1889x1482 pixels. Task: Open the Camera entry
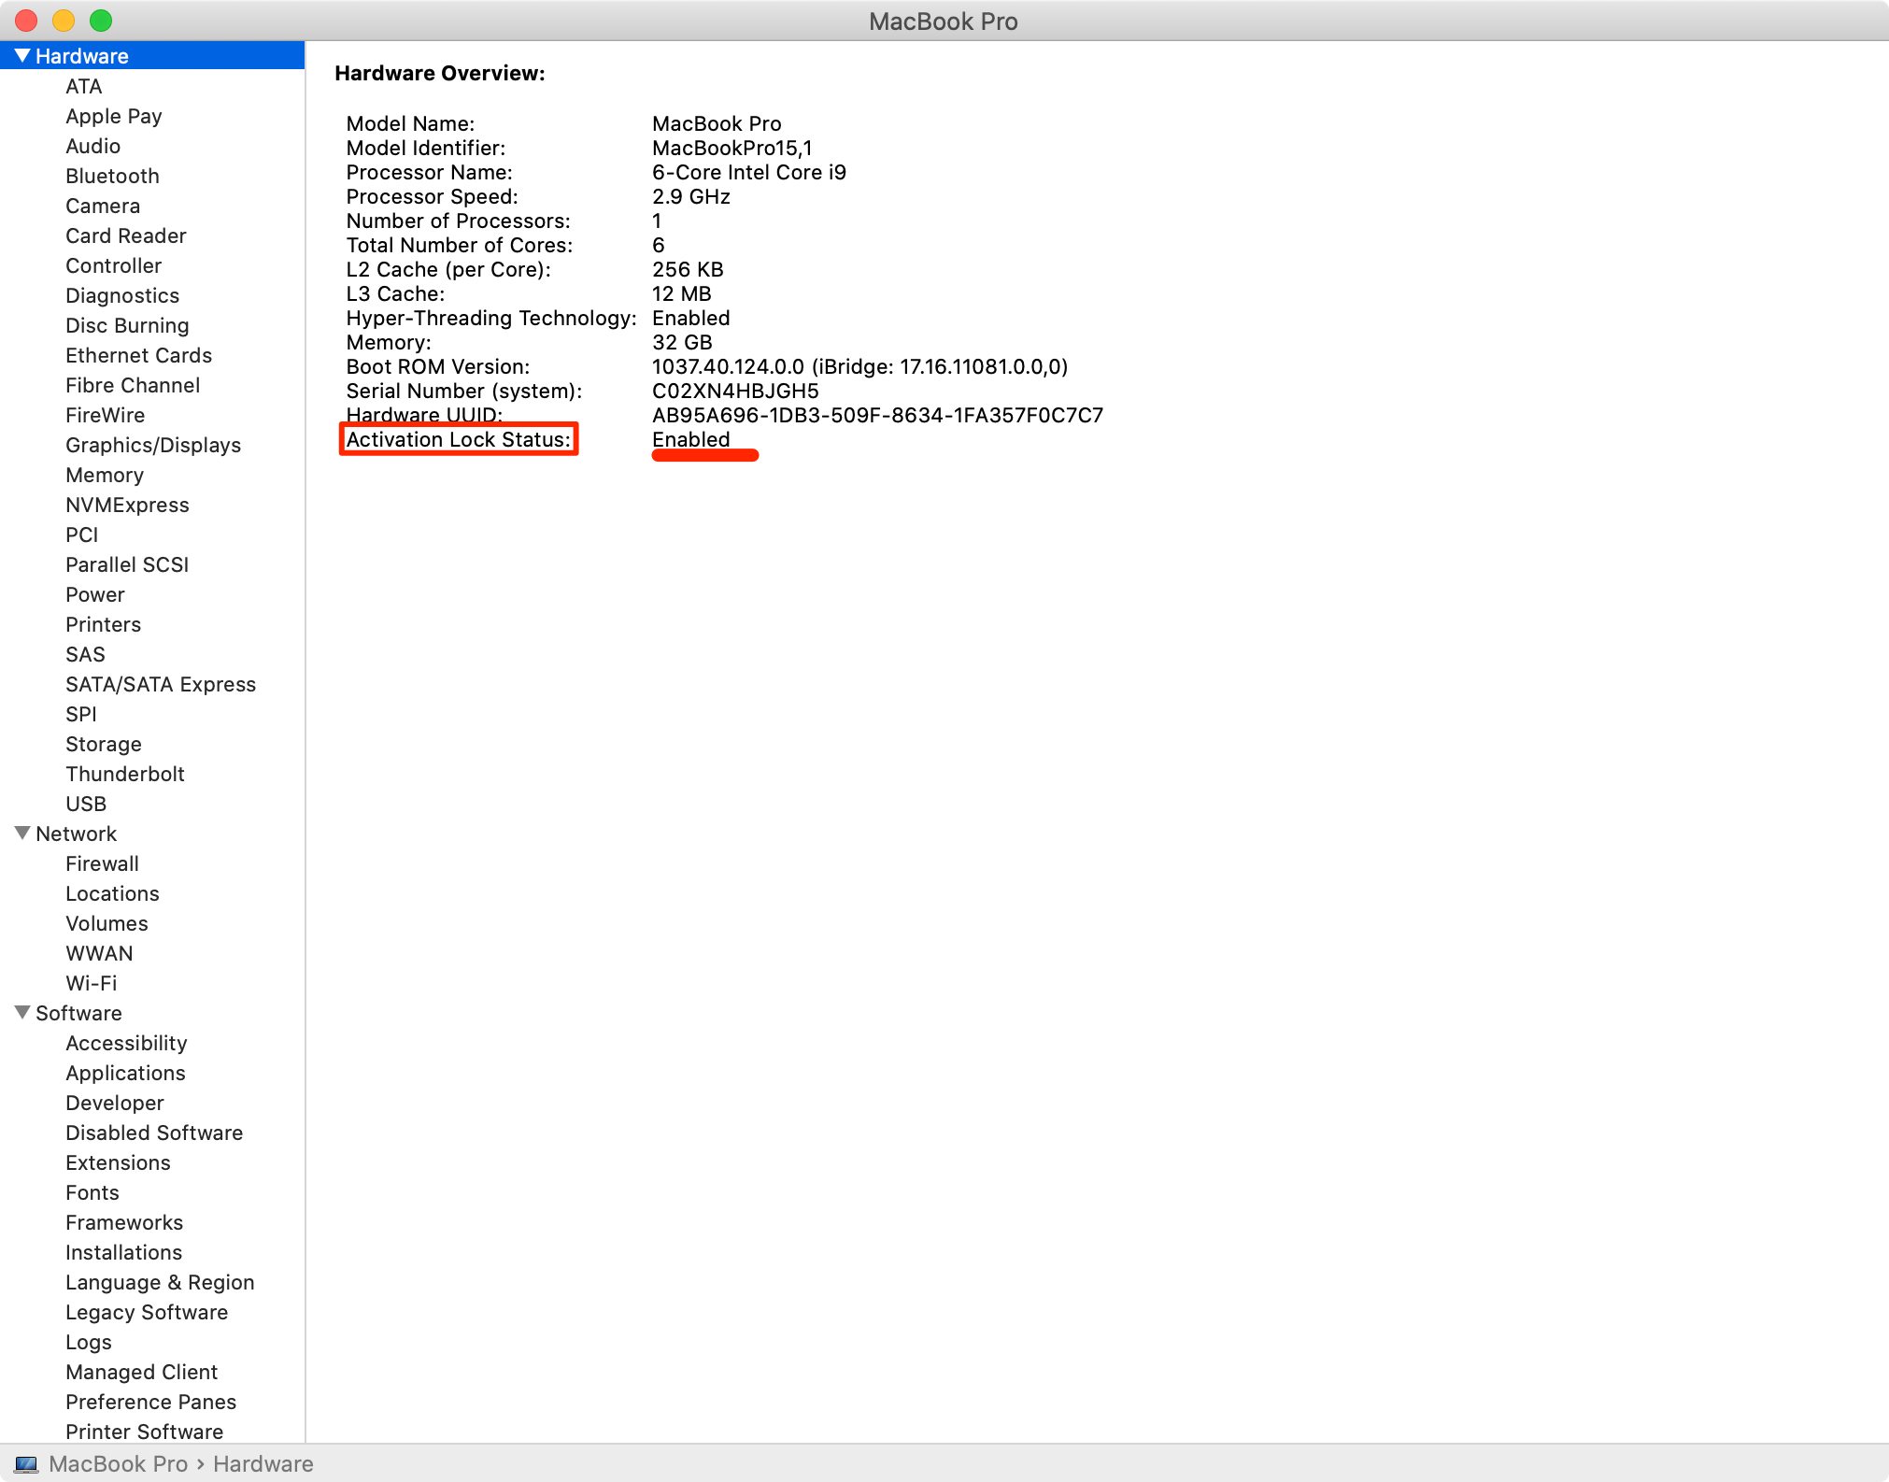103,206
